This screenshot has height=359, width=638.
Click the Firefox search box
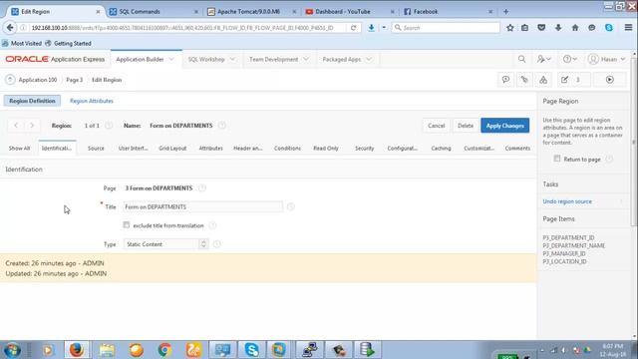(x=446, y=28)
